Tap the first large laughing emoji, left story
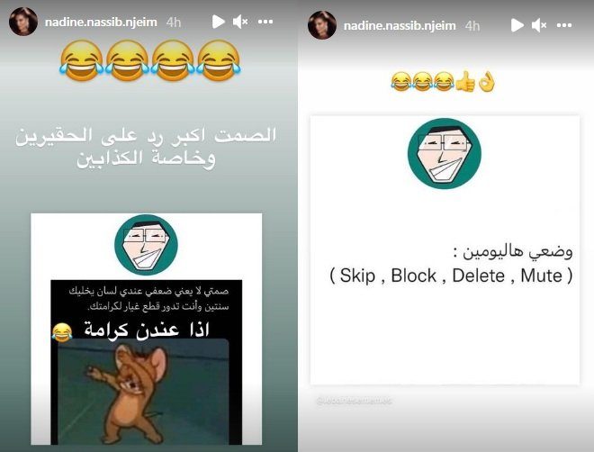594x452 pixels. point(81,60)
